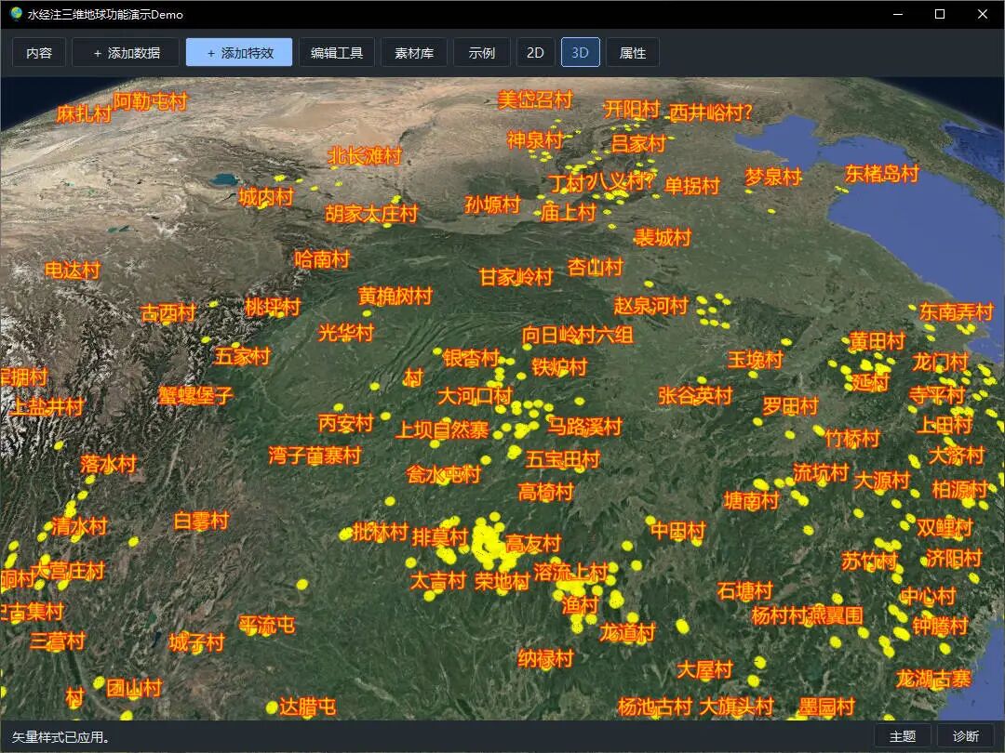Select the 大营庄村 map label
1005x753 pixels.
[x=69, y=570]
